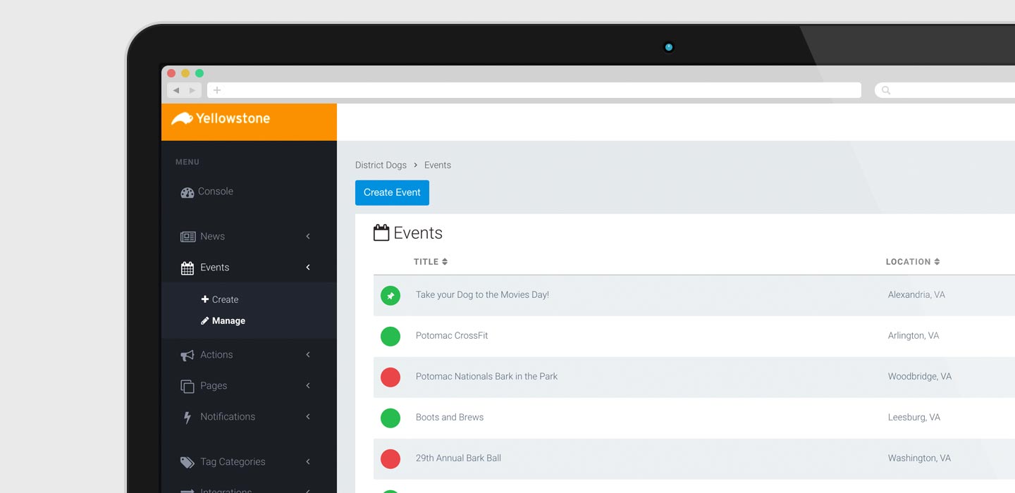Open the Take your Dog to the Movies Day! event

pyautogui.click(x=482, y=295)
